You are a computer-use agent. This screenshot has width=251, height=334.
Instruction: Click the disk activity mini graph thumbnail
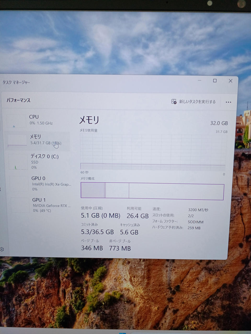18,162
